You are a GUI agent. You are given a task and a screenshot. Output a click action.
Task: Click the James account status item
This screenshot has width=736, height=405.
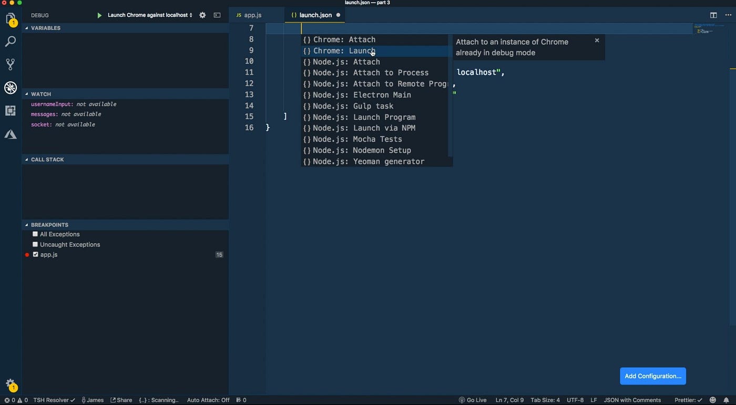pos(92,400)
